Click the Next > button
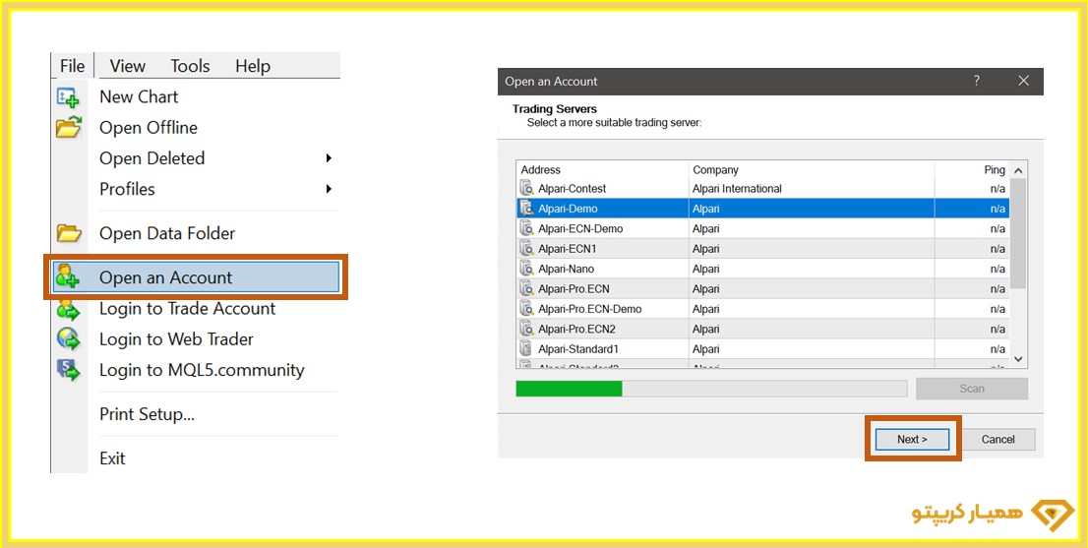The width and height of the screenshot is (1088, 548). 912,439
